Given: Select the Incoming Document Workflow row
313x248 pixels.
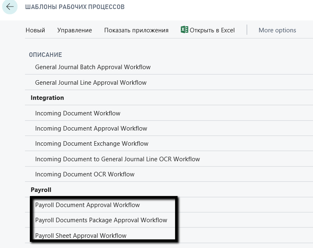Looking at the screenshot, I should (78, 113).
